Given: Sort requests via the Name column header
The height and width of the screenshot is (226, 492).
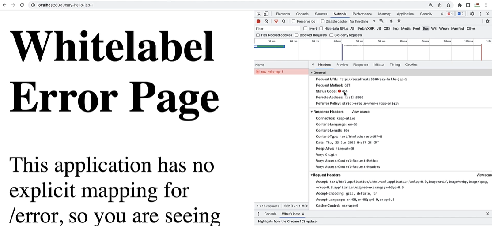Looking at the screenshot, I should tap(281, 65).
